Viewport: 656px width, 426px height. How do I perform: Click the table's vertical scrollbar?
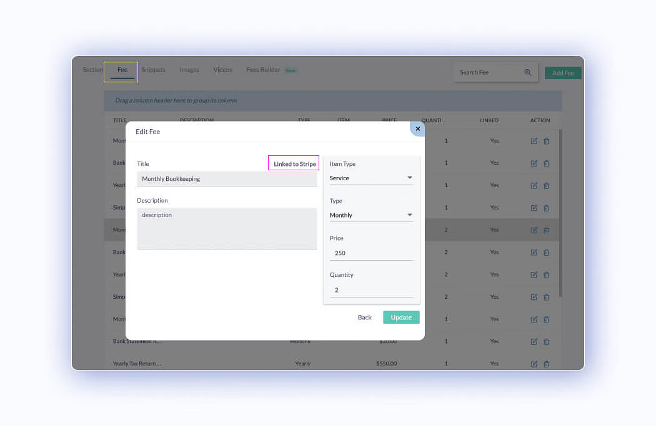point(560,213)
